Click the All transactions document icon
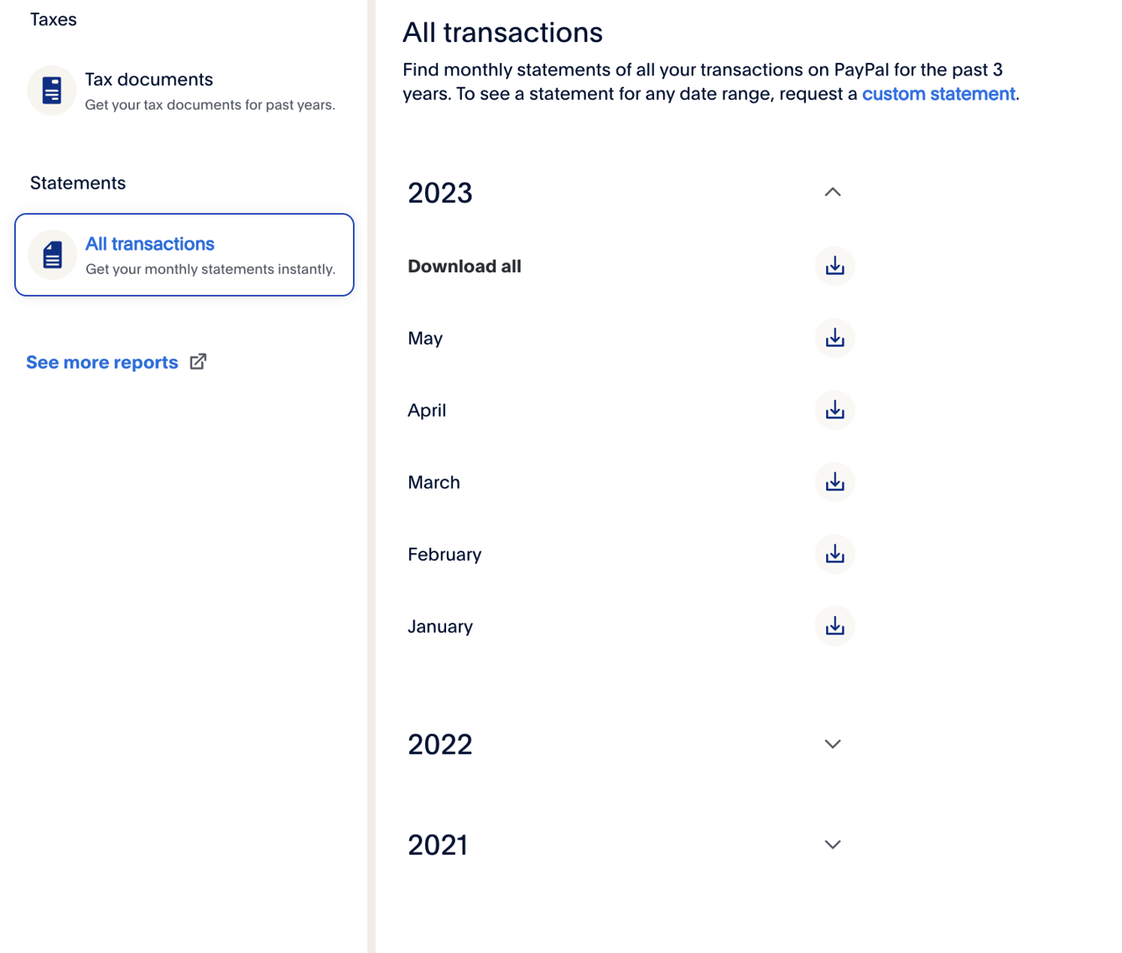The image size is (1122, 953). (x=52, y=255)
